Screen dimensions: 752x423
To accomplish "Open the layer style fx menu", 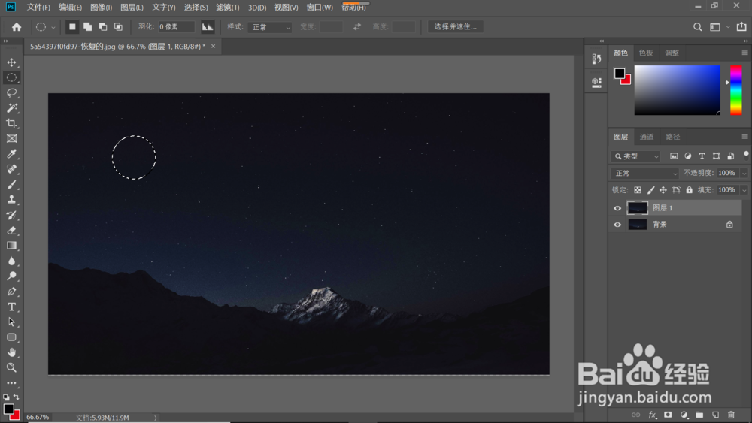I will click(652, 415).
